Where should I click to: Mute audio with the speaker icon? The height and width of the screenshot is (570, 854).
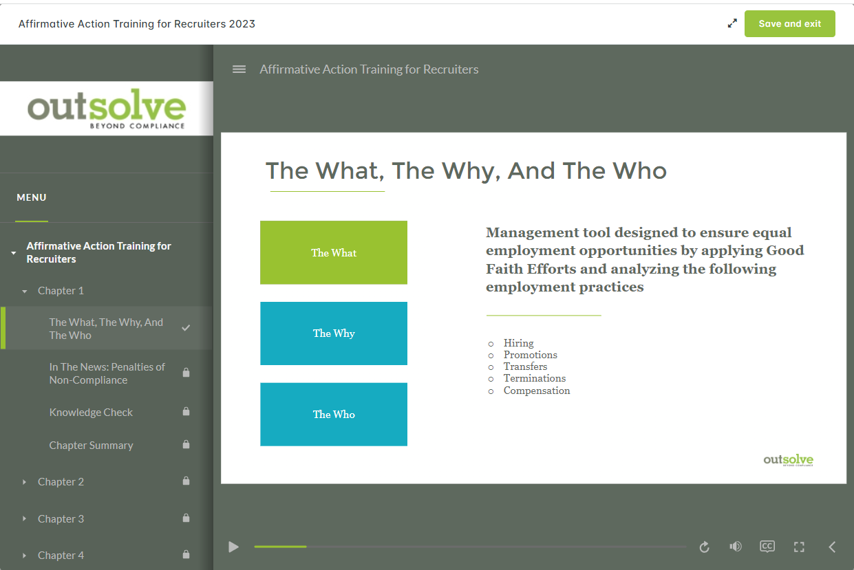(x=736, y=547)
